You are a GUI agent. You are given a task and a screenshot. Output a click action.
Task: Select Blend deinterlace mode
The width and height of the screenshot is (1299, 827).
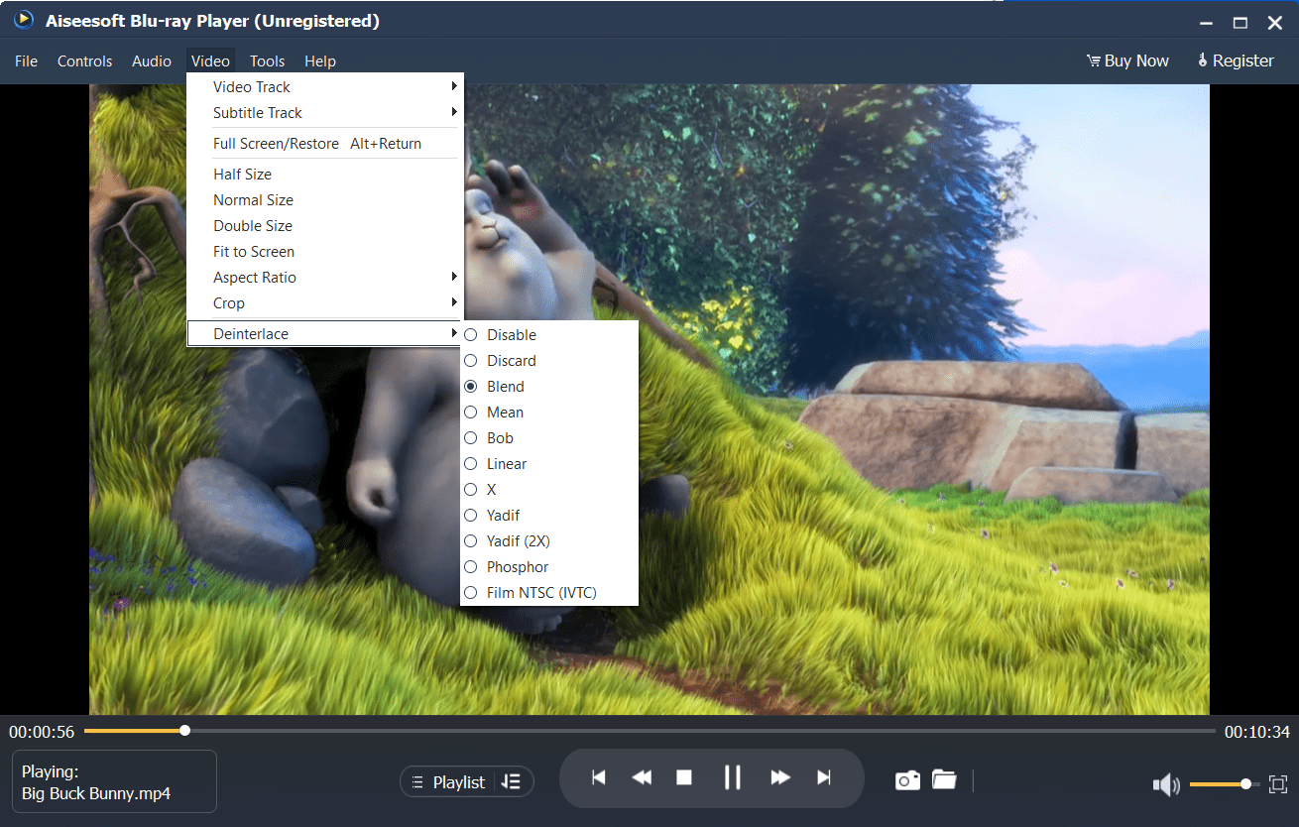(549, 387)
